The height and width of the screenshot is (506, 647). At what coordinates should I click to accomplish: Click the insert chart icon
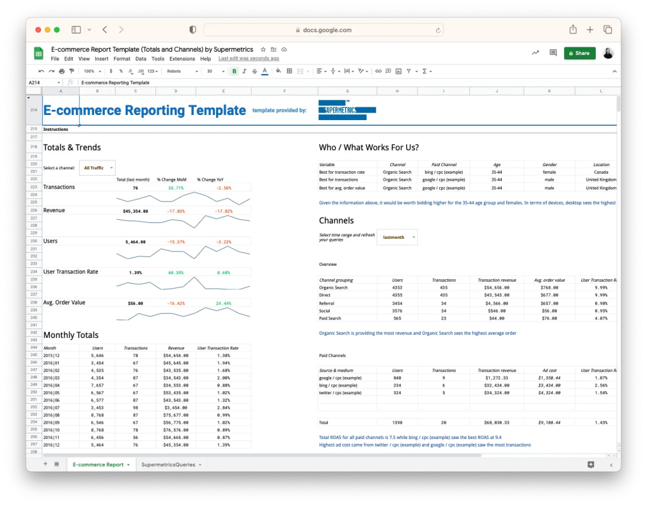click(399, 71)
